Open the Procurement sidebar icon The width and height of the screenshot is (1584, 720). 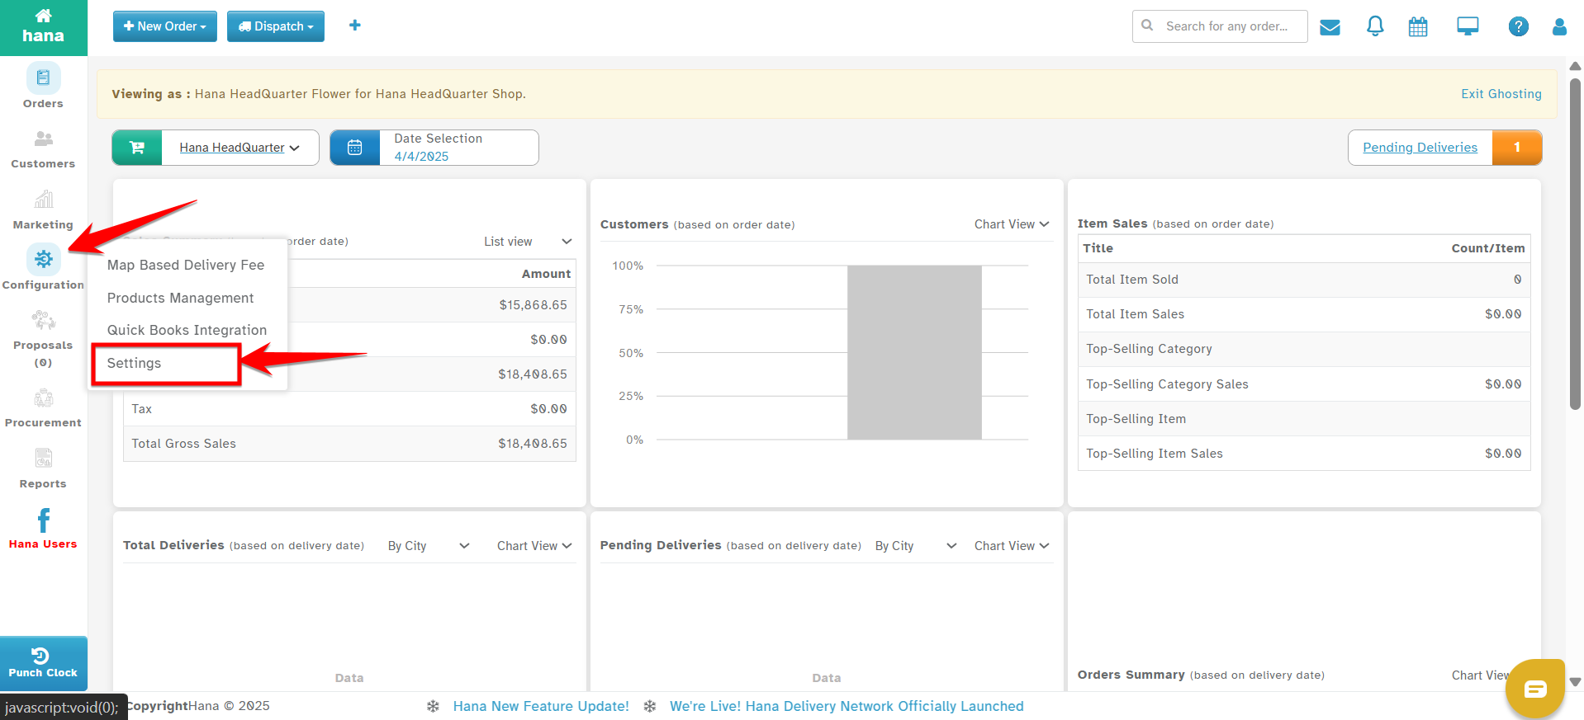click(43, 398)
